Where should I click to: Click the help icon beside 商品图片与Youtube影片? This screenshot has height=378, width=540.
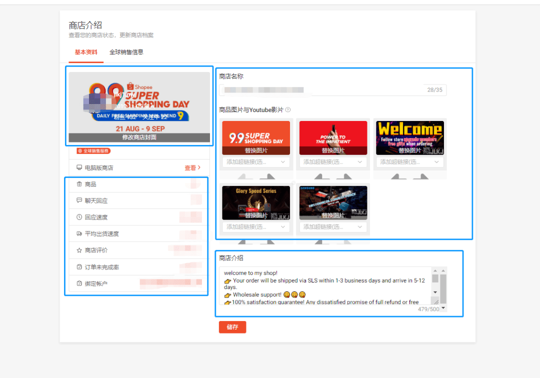coord(288,110)
